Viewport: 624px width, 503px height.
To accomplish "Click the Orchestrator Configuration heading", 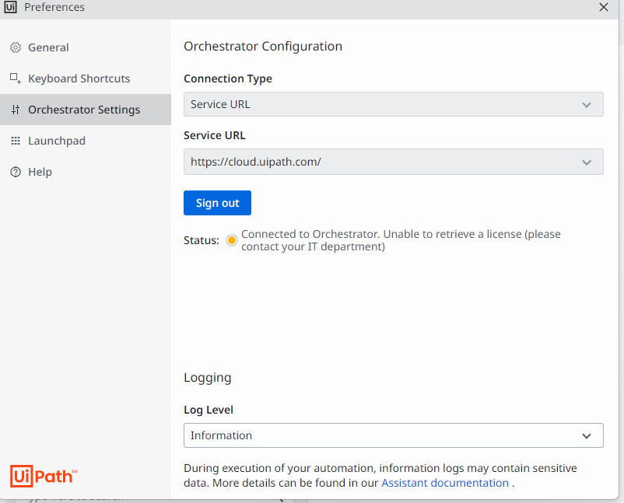I will click(x=263, y=46).
